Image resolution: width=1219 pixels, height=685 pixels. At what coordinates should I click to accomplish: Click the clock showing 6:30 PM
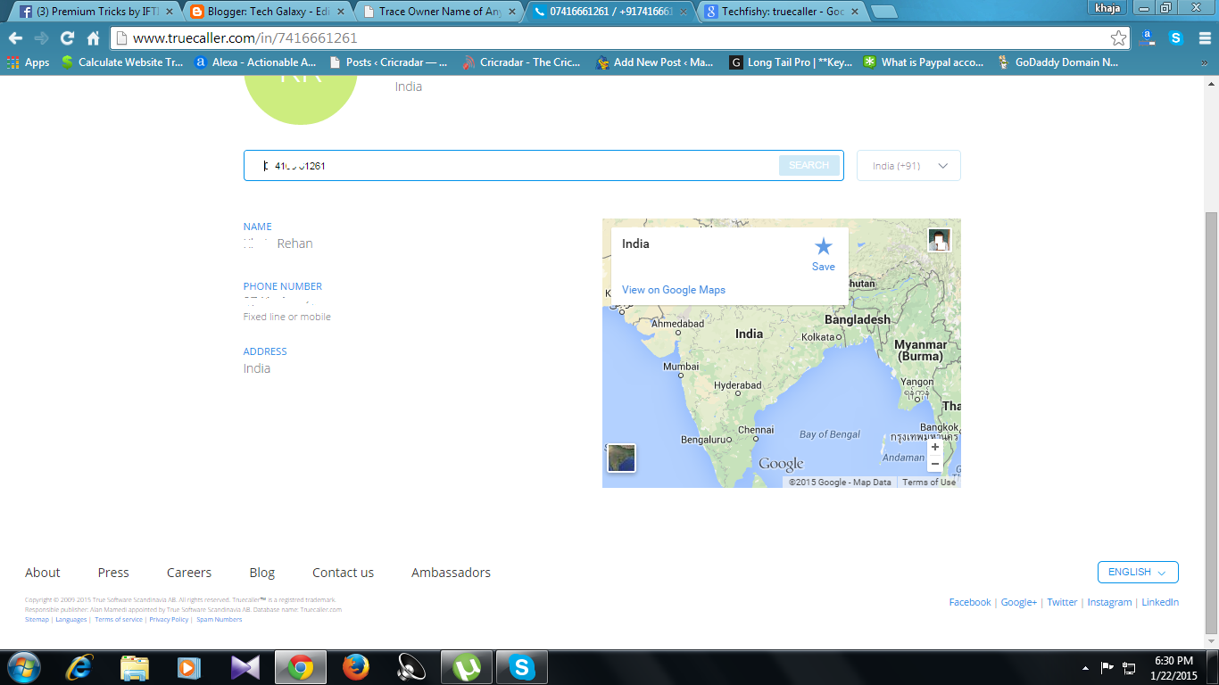(1173, 667)
